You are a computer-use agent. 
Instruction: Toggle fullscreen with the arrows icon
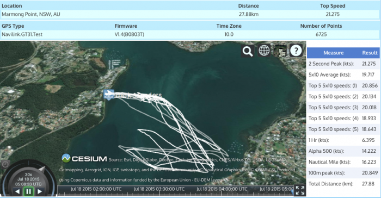point(300,190)
